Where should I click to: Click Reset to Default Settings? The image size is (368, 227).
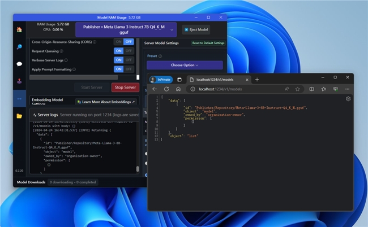coord(208,43)
